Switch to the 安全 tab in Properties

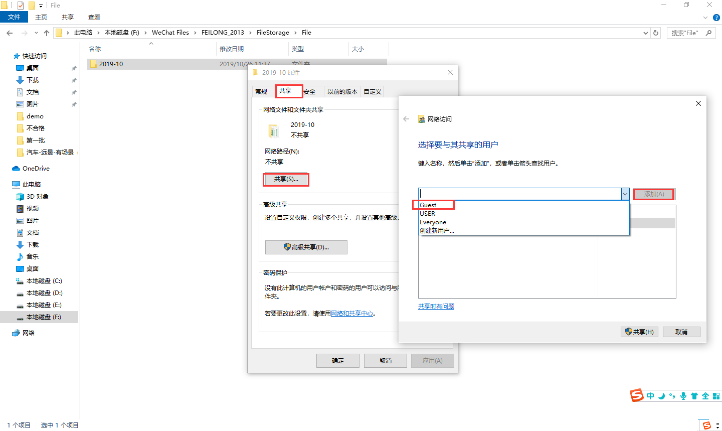pos(310,91)
